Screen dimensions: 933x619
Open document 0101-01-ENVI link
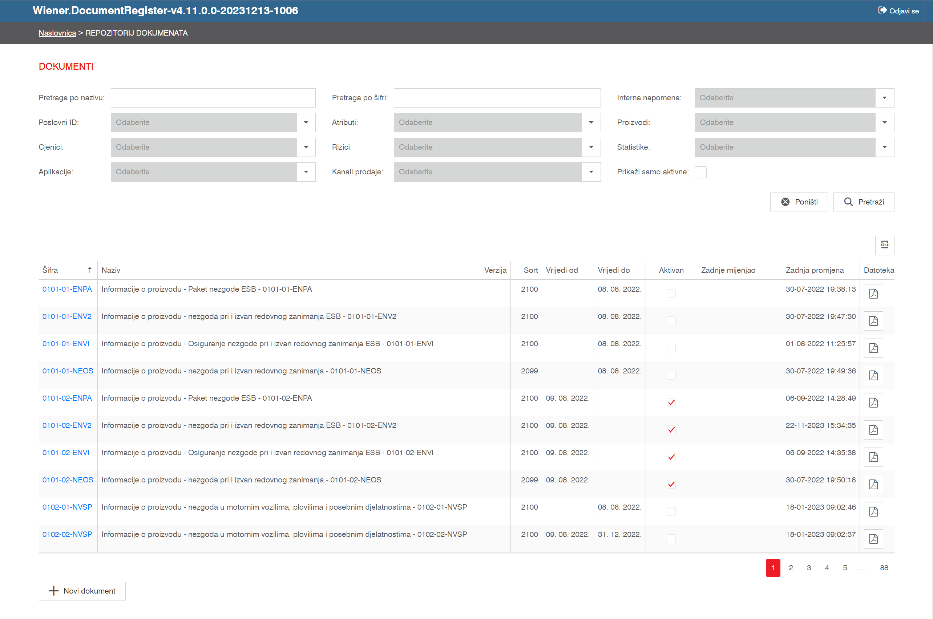pyautogui.click(x=66, y=343)
